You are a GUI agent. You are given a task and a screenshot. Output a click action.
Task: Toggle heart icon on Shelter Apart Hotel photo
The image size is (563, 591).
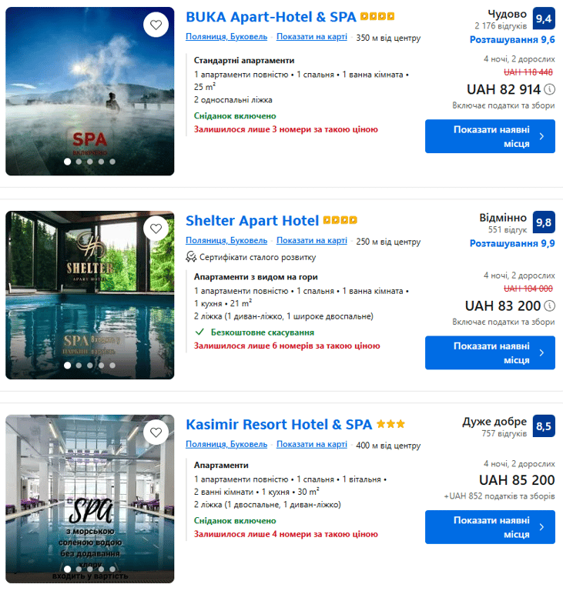pyautogui.click(x=156, y=229)
